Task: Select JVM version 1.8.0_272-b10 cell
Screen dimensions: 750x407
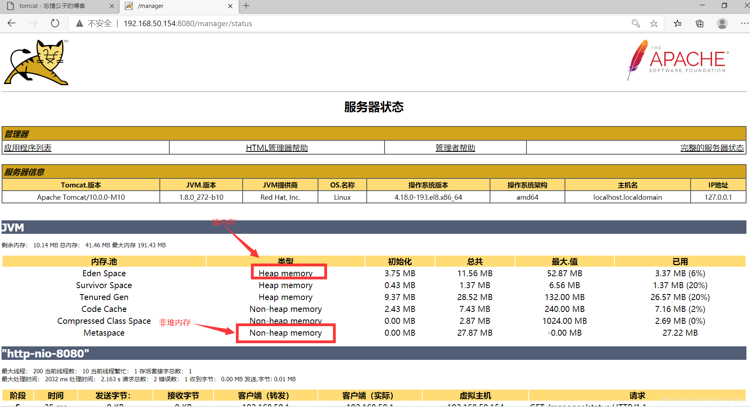Action: pyautogui.click(x=201, y=197)
